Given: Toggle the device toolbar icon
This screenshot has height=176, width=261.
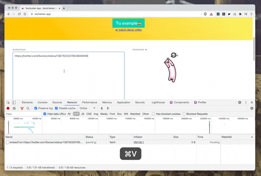Looking at the screenshot, I should [14, 102].
